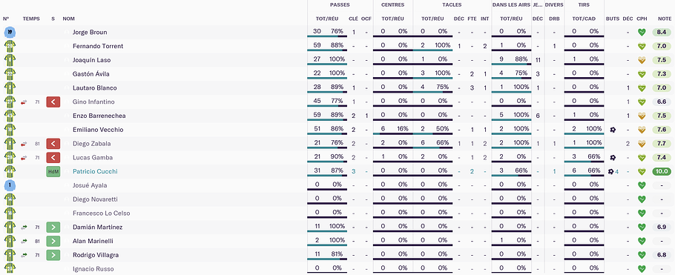Click the green substituted-on icon for Damián Martínez

pyautogui.click(x=53, y=228)
